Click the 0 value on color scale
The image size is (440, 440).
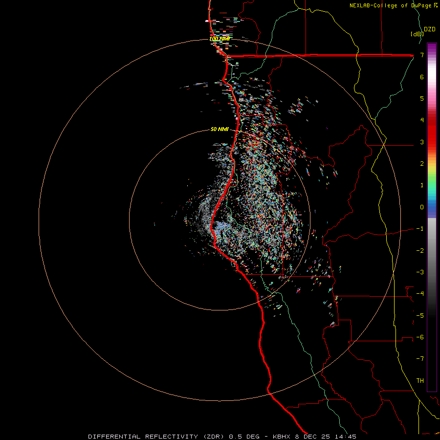click(422, 207)
